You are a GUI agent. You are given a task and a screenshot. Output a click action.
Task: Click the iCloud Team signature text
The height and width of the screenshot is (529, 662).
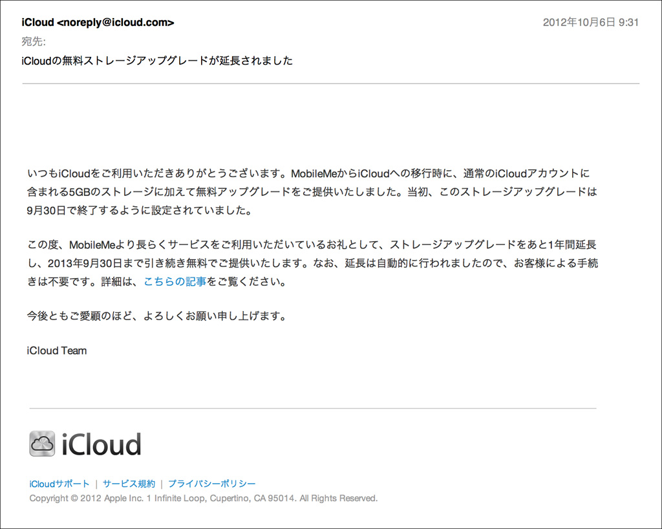pyautogui.click(x=57, y=351)
